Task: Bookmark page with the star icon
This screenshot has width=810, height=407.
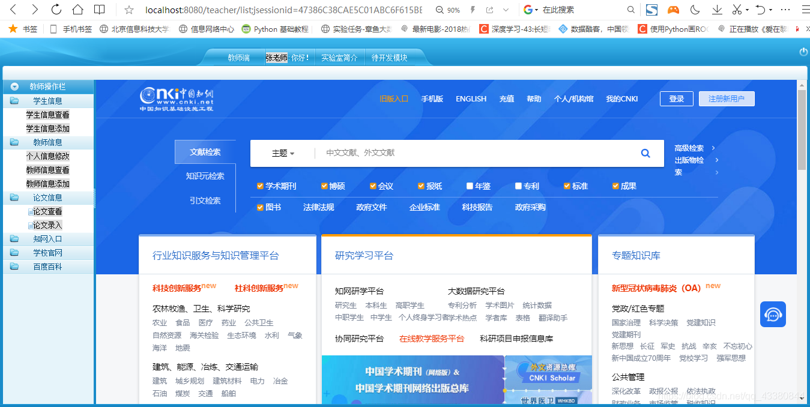Action: pos(128,10)
